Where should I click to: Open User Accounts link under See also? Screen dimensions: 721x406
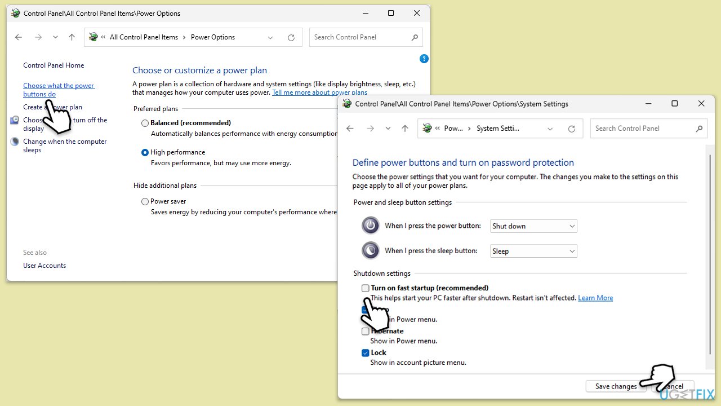tap(44, 266)
